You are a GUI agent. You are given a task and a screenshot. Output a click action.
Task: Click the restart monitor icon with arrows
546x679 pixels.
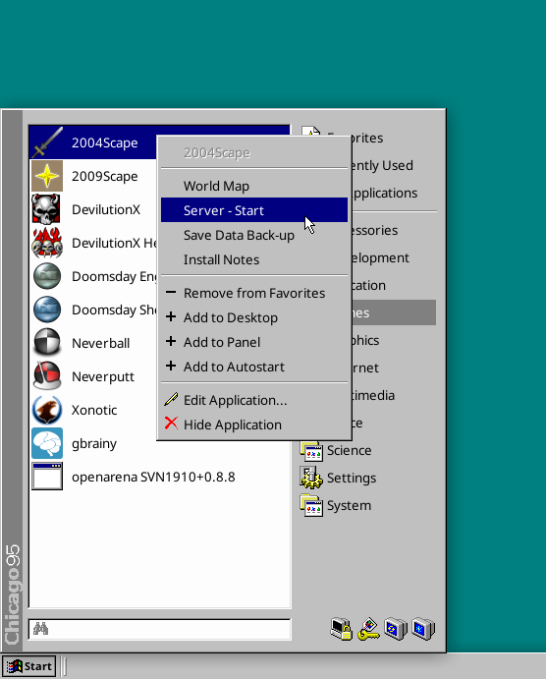[396, 629]
